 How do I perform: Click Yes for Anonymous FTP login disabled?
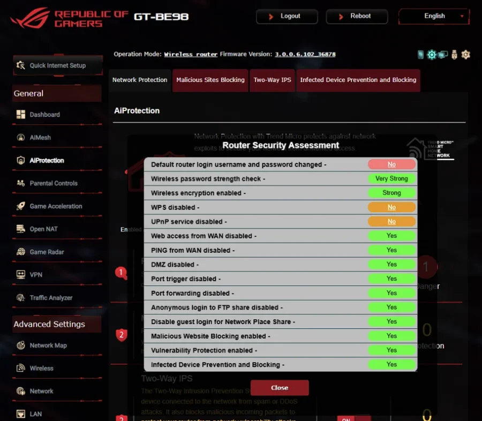[391, 307]
